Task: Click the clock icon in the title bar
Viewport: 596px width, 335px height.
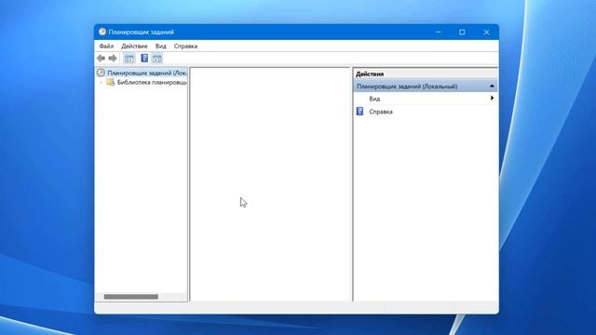Action: click(102, 32)
